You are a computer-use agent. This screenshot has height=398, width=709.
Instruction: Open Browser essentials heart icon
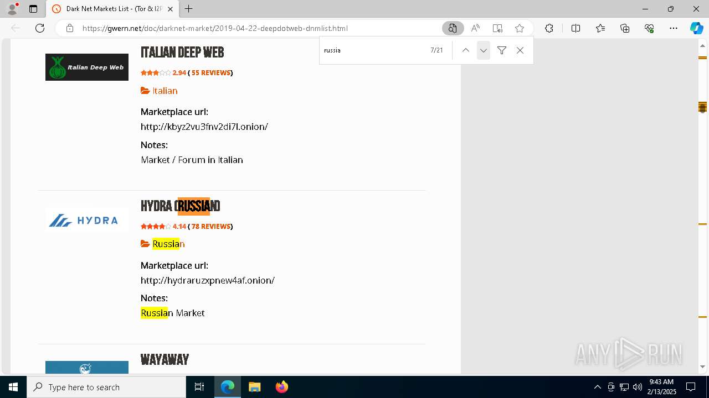(x=649, y=28)
